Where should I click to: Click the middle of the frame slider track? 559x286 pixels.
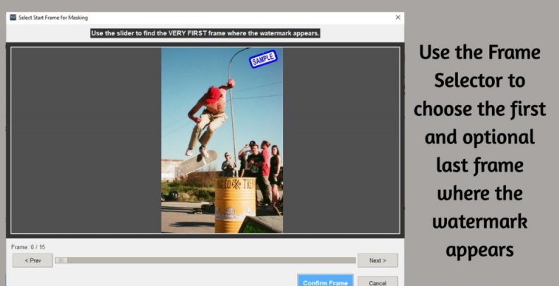(205, 261)
